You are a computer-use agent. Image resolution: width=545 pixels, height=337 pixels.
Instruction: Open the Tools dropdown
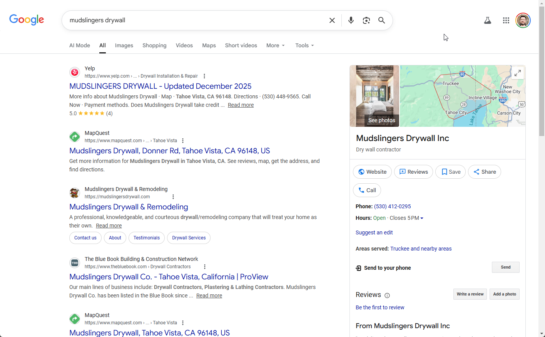pyautogui.click(x=304, y=45)
